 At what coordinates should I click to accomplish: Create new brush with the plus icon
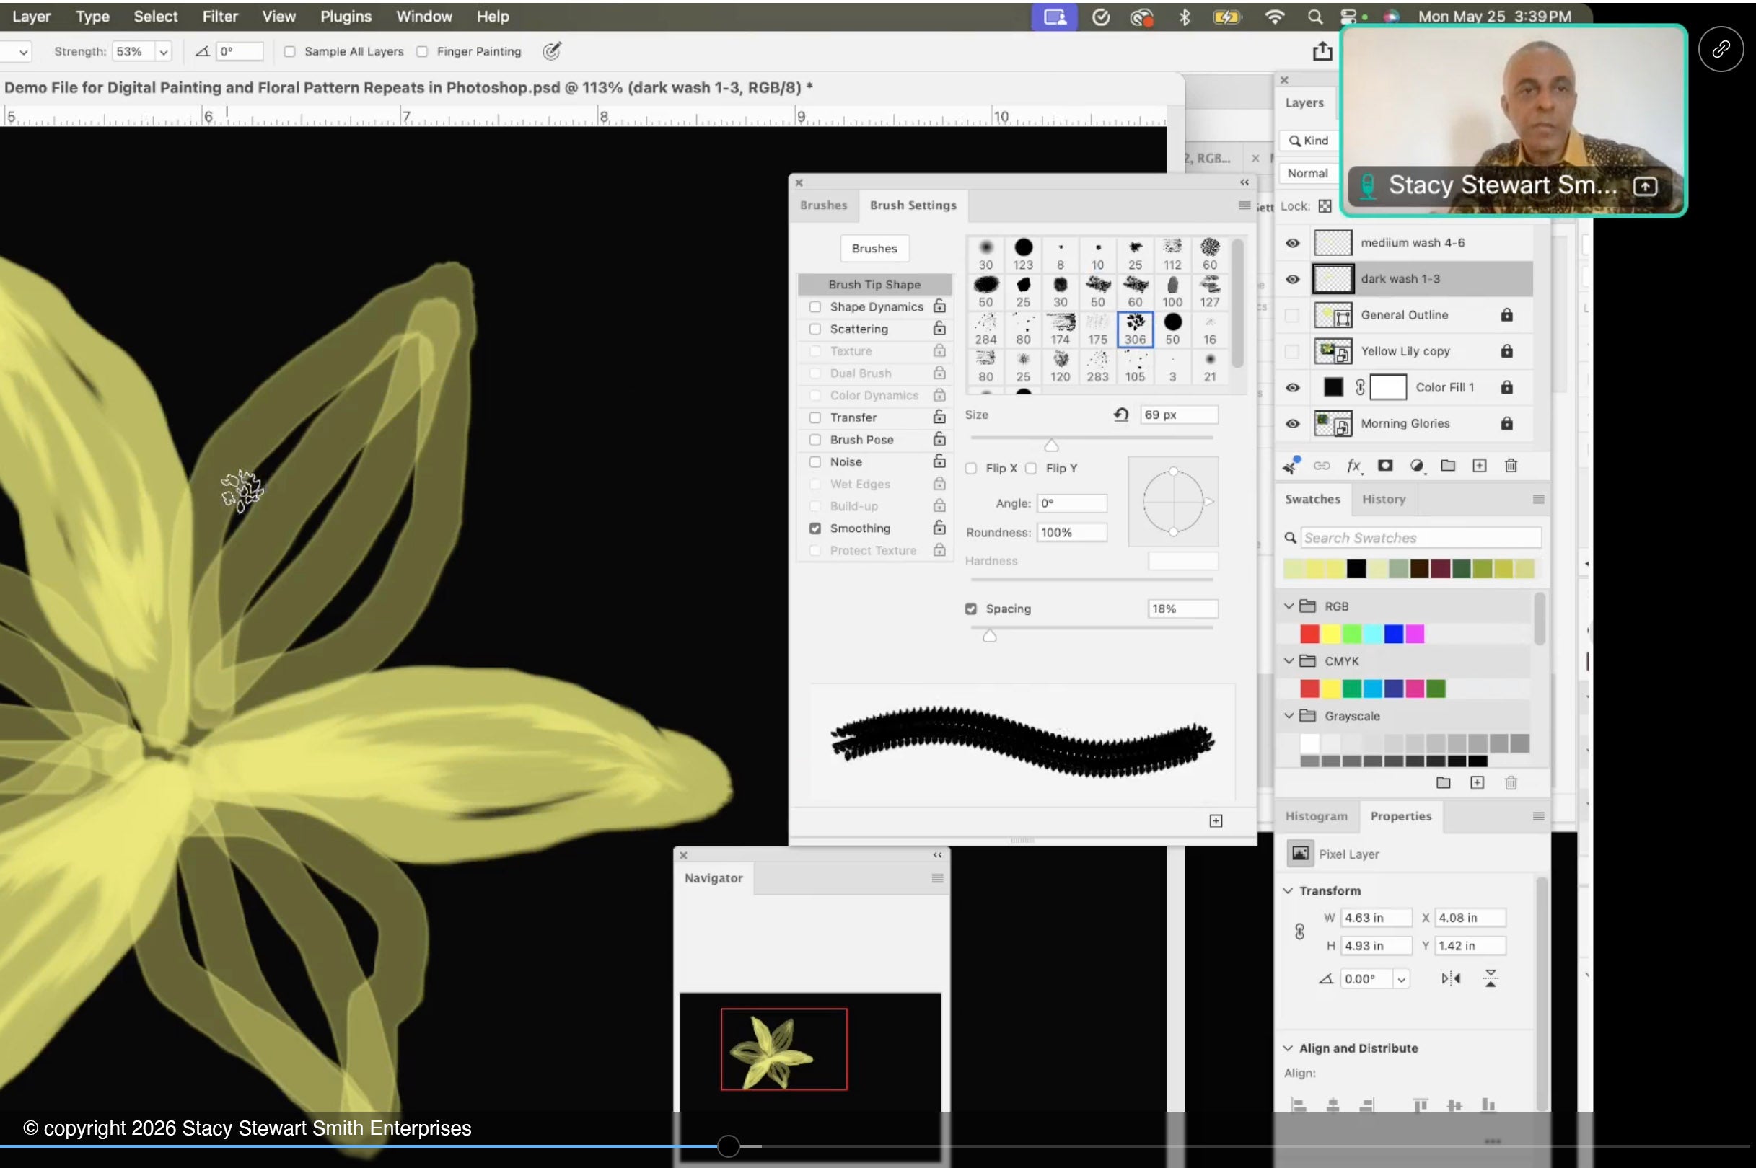1216,820
